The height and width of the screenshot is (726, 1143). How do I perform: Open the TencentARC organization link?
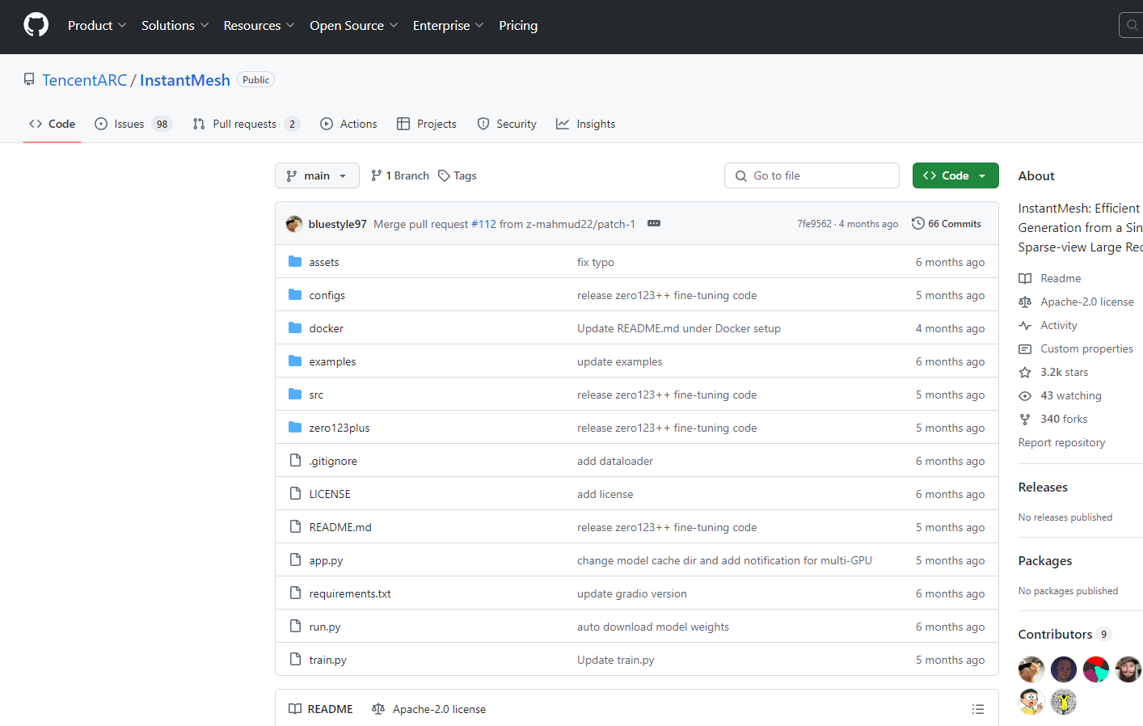coord(85,80)
